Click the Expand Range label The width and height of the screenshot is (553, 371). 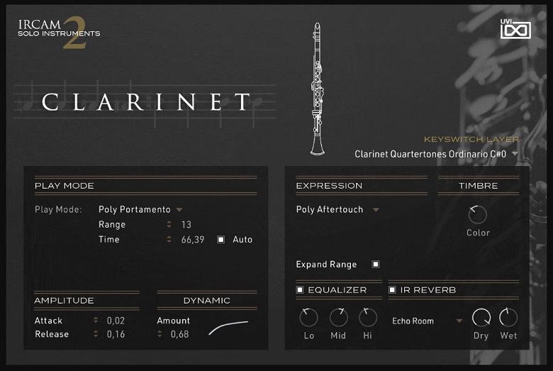326,265
